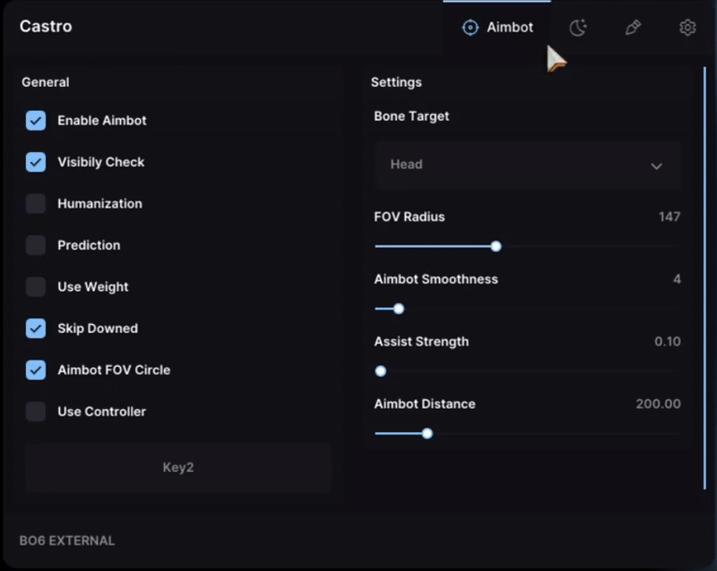717x571 pixels.
Task: Click the Key2 keybind button
Action: click(177, 467)
